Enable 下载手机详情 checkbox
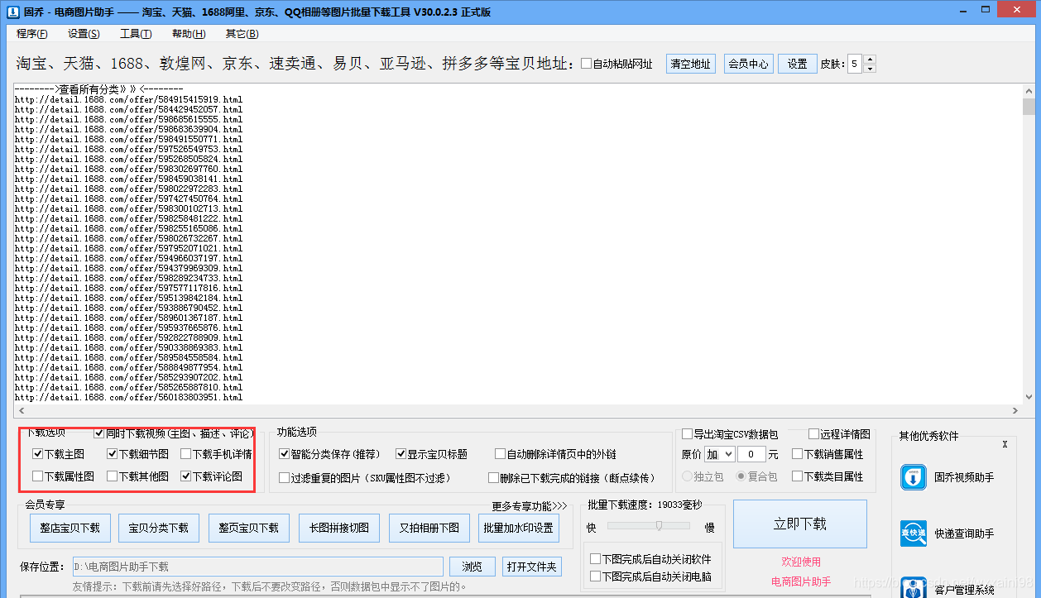This screenshot has height=598, width=1041. (185, 454)
